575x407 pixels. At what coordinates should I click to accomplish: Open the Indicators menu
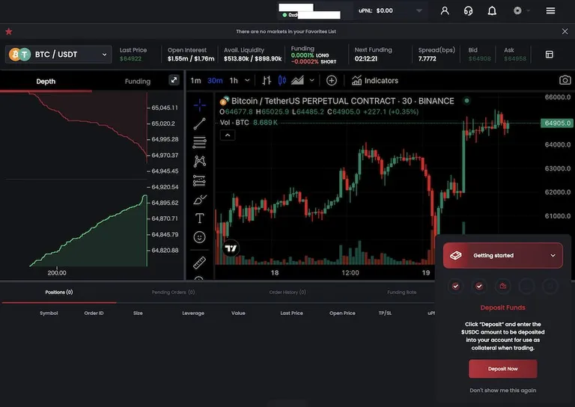point(375,81)
